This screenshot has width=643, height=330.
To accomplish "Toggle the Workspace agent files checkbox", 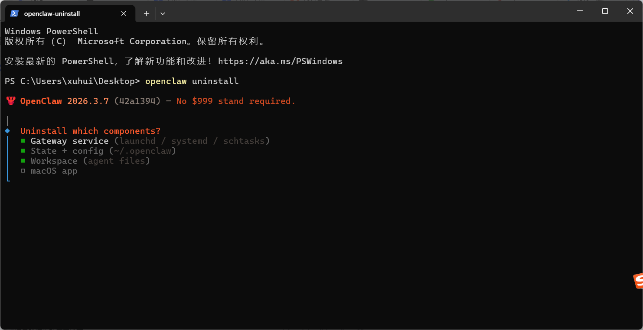I will pos(23,161).
